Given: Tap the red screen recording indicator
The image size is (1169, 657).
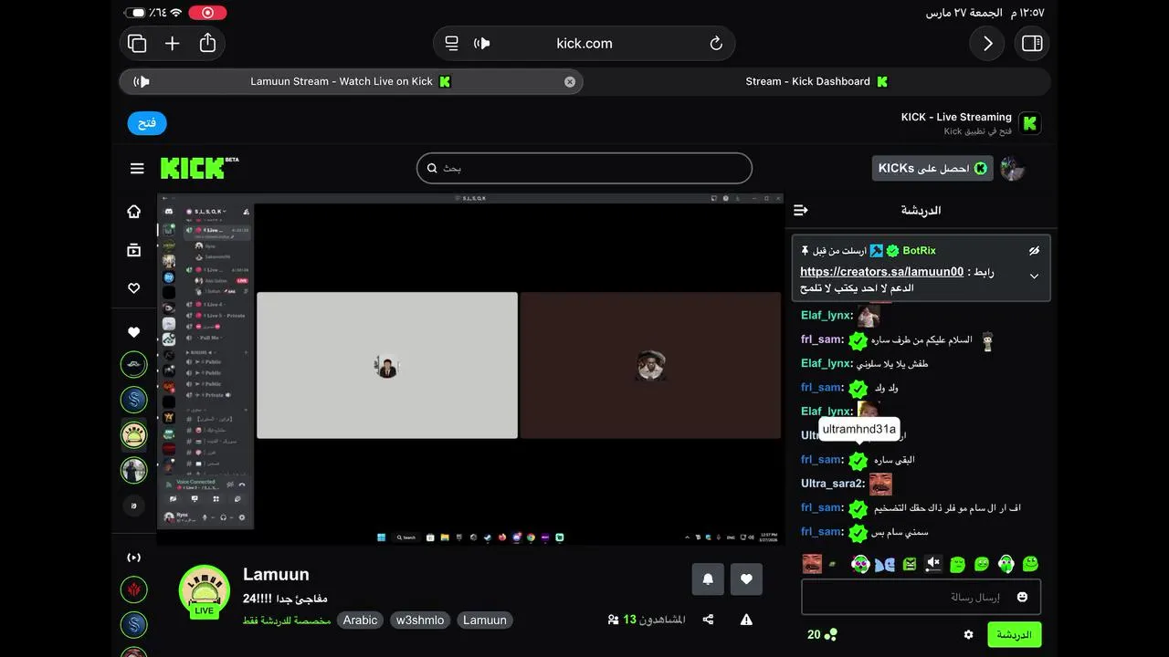Looking at the screenshot, I should tap(207, 13).
